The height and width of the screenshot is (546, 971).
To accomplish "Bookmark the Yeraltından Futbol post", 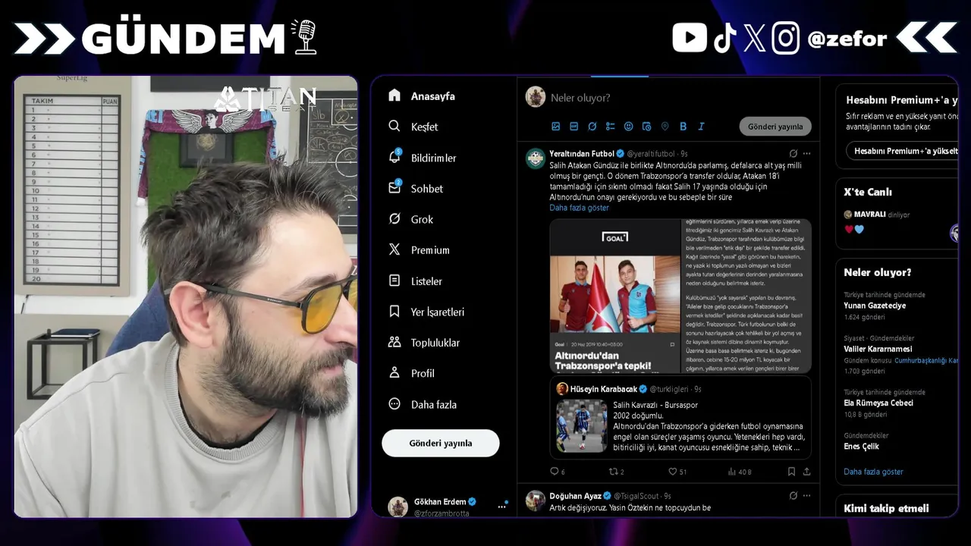I will [791, 472].
